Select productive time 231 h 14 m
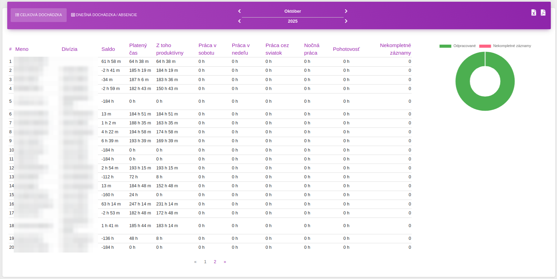 167,204
